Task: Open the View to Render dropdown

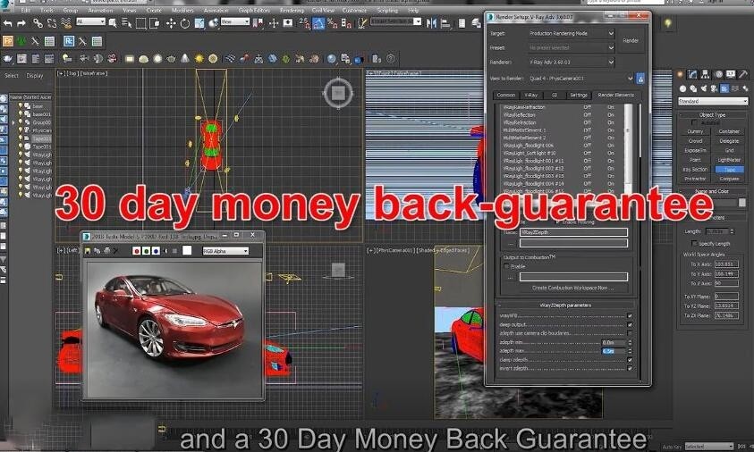Action: tap(580, 78)
